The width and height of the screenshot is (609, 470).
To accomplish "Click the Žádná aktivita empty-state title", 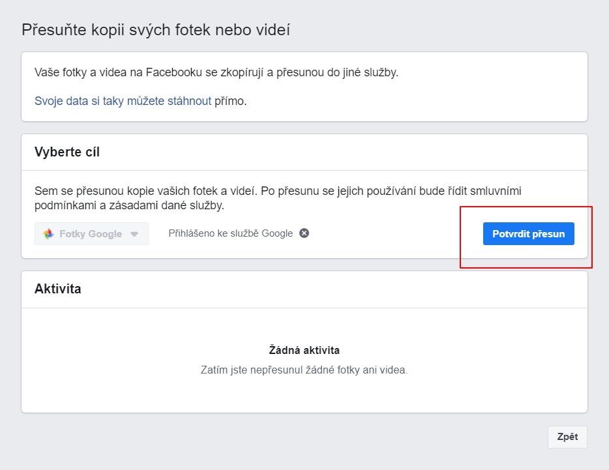I will pyautogui.click(x=304, y=350).
